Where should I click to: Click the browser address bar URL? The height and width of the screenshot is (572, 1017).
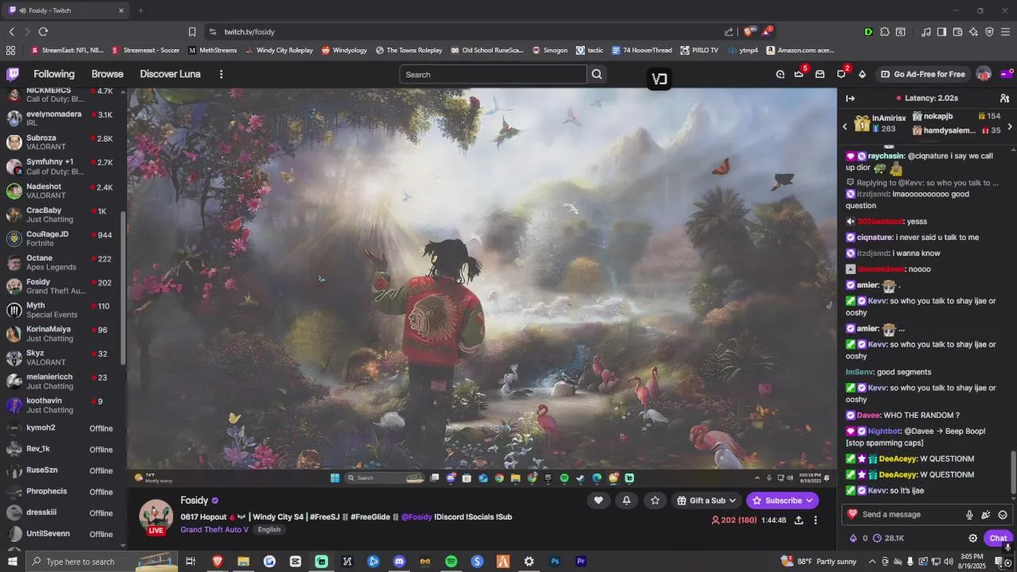coord(249,32)
